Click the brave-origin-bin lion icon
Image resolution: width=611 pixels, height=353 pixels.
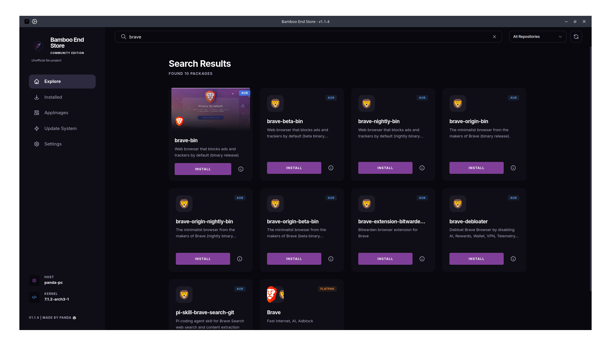tap(458, 103)
